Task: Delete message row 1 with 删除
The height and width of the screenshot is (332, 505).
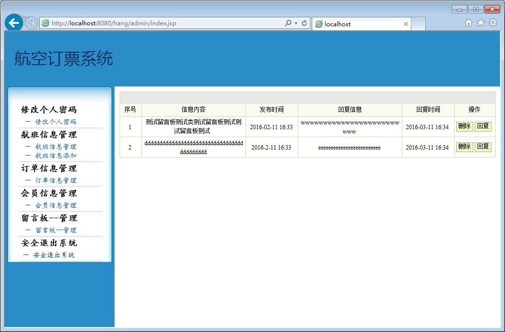Action: point(465,126)
